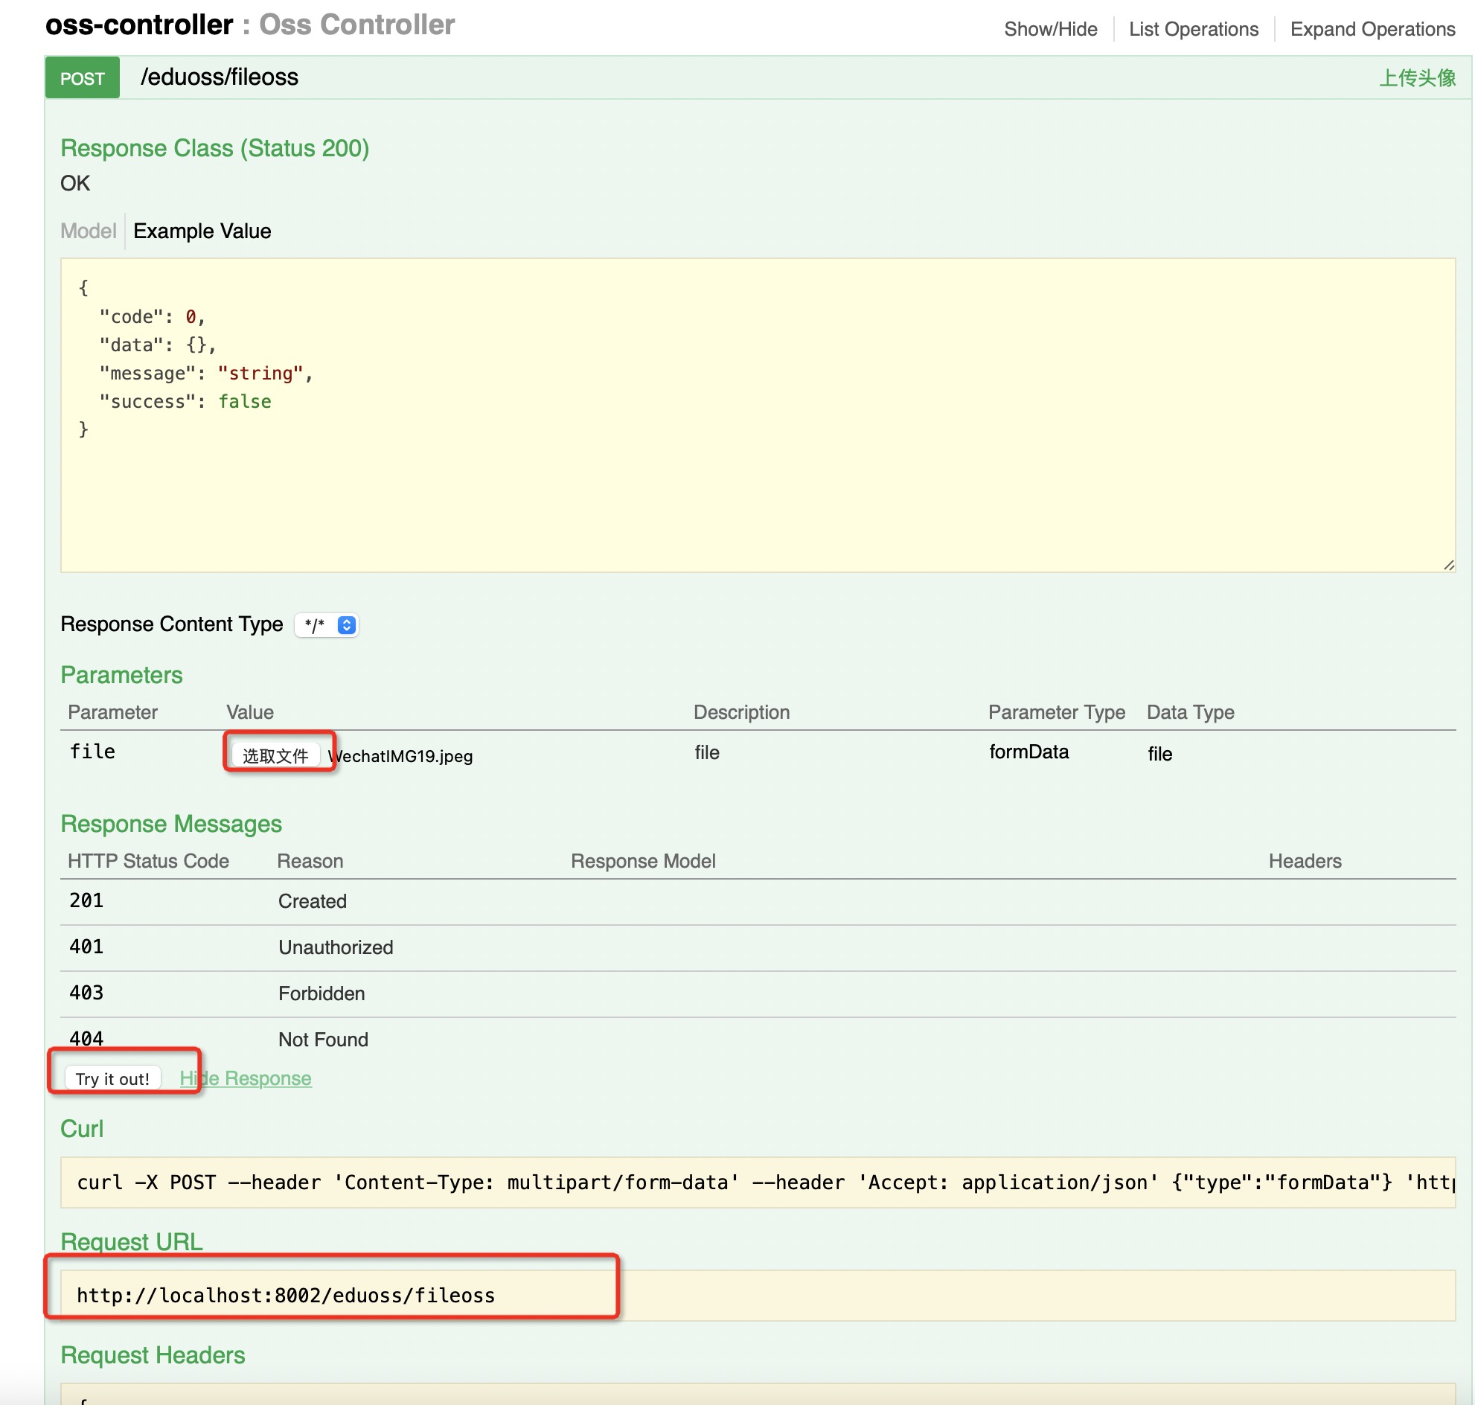Open the /eduoss/fileoss endpoint path
This screenshot has height=1405, width=1475.
[219, 77]
